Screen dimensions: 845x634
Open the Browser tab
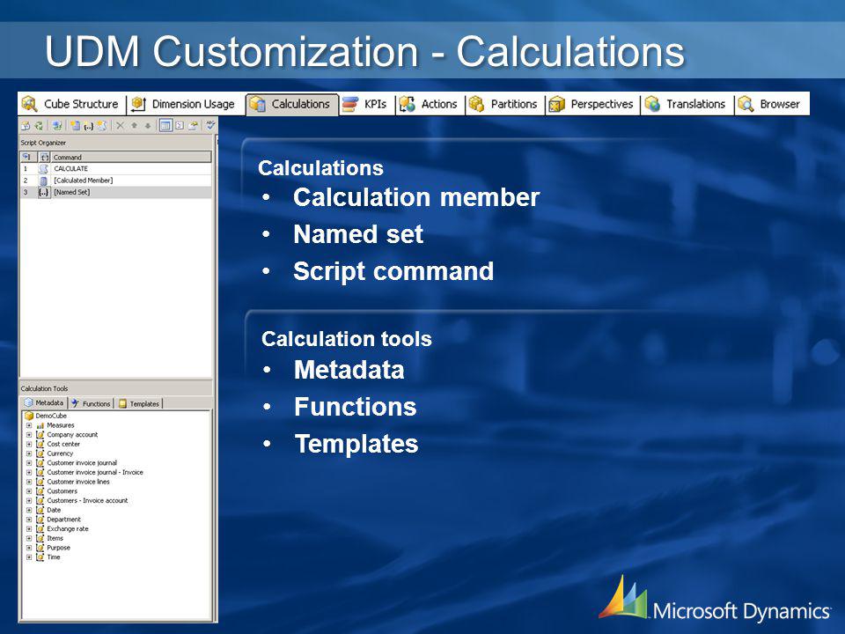click(770, 104)
